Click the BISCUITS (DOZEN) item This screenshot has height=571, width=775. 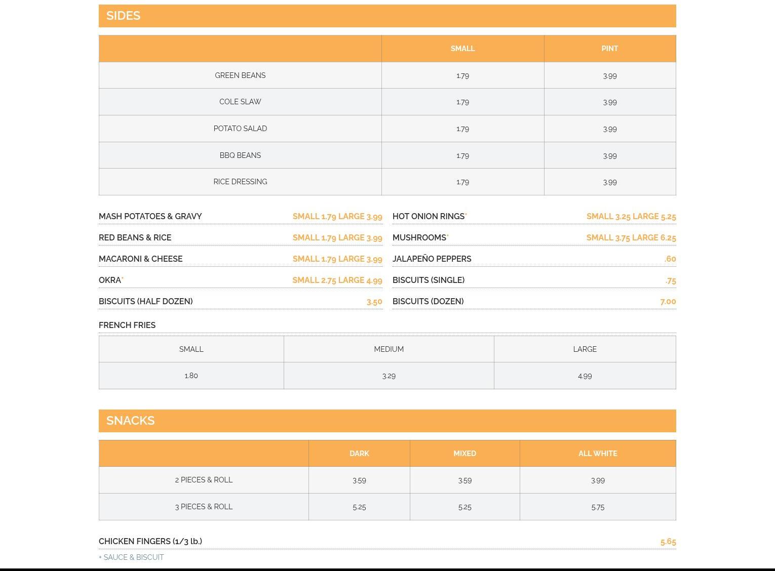point(428,302)
